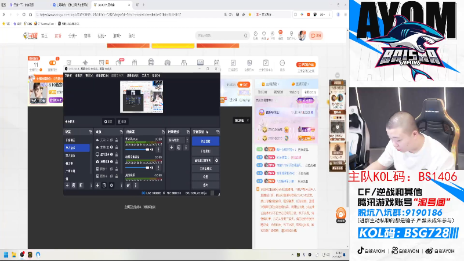Open the Help menu in OBS

156,76
